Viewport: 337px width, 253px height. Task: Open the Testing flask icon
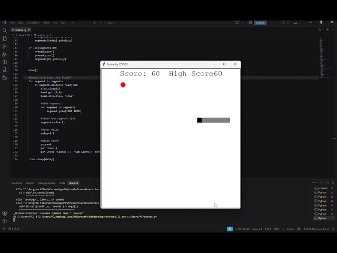pos(5,70)
